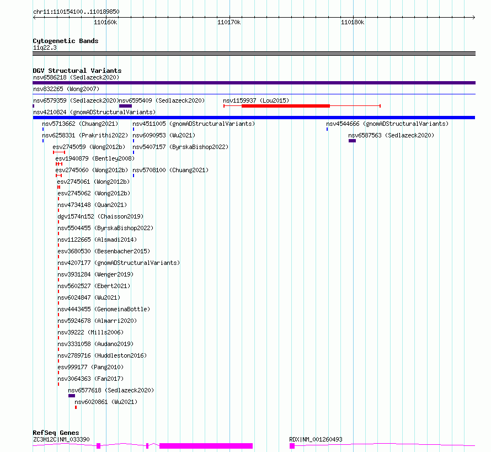This screenshot has height=452, width=491.
Task: Click the RefSeq Genes track title
Action: pos(56,433)
